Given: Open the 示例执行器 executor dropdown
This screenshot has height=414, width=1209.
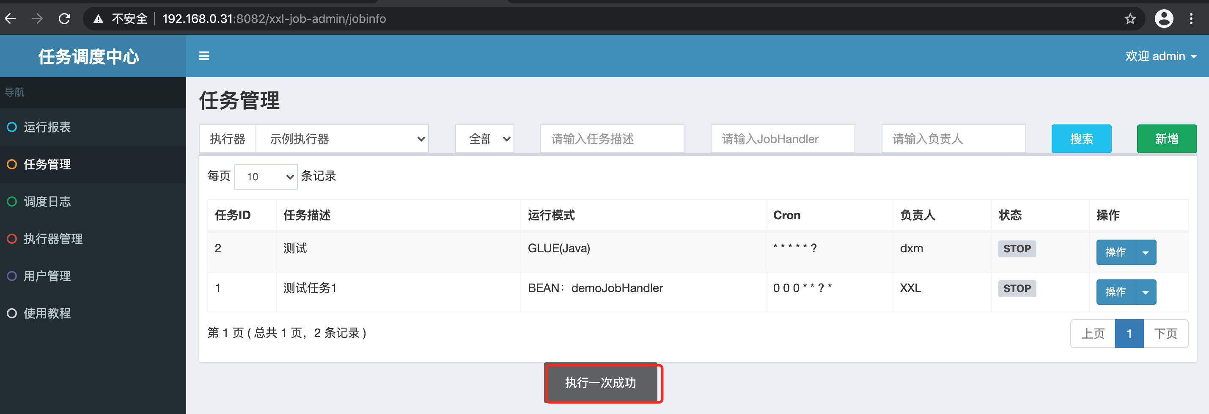Looking at the screenshot, I should [342, 139].
